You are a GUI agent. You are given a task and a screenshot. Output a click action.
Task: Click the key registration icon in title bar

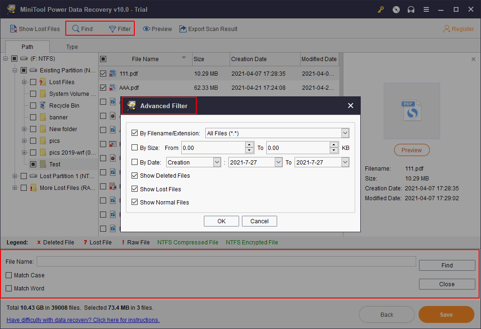(380, 9)
